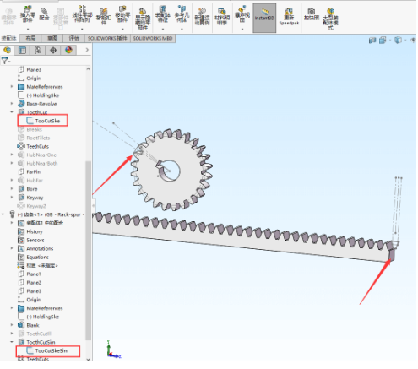Select the TooCutSkeSim sketch

tap(52, 350)
